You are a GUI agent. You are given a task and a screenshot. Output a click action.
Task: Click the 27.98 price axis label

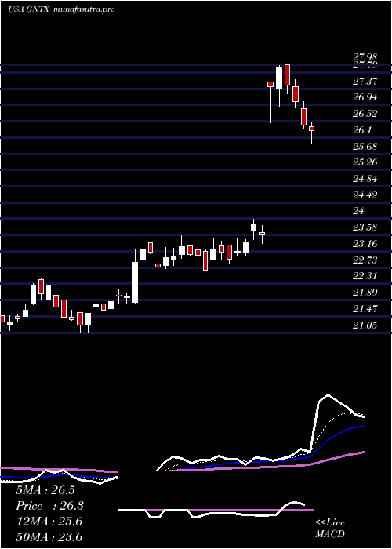click(365, 57)
